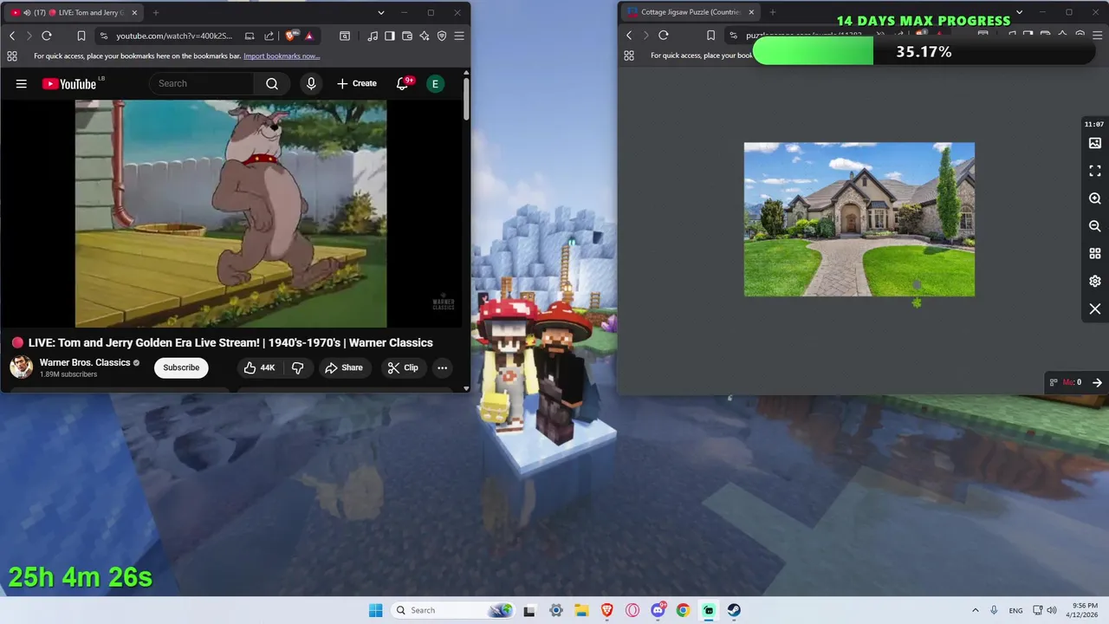Open Brave VPN shield icon
Screen dimensions: 1109x624
point(442,36)
